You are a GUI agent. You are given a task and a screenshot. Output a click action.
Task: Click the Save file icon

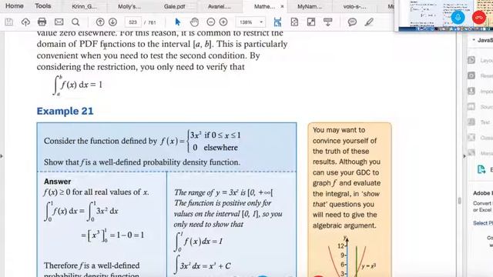point(9,22)
